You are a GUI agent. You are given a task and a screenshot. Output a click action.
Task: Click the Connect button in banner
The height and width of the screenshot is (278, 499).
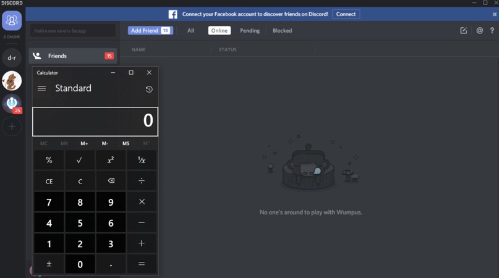[x=346, y=14]
